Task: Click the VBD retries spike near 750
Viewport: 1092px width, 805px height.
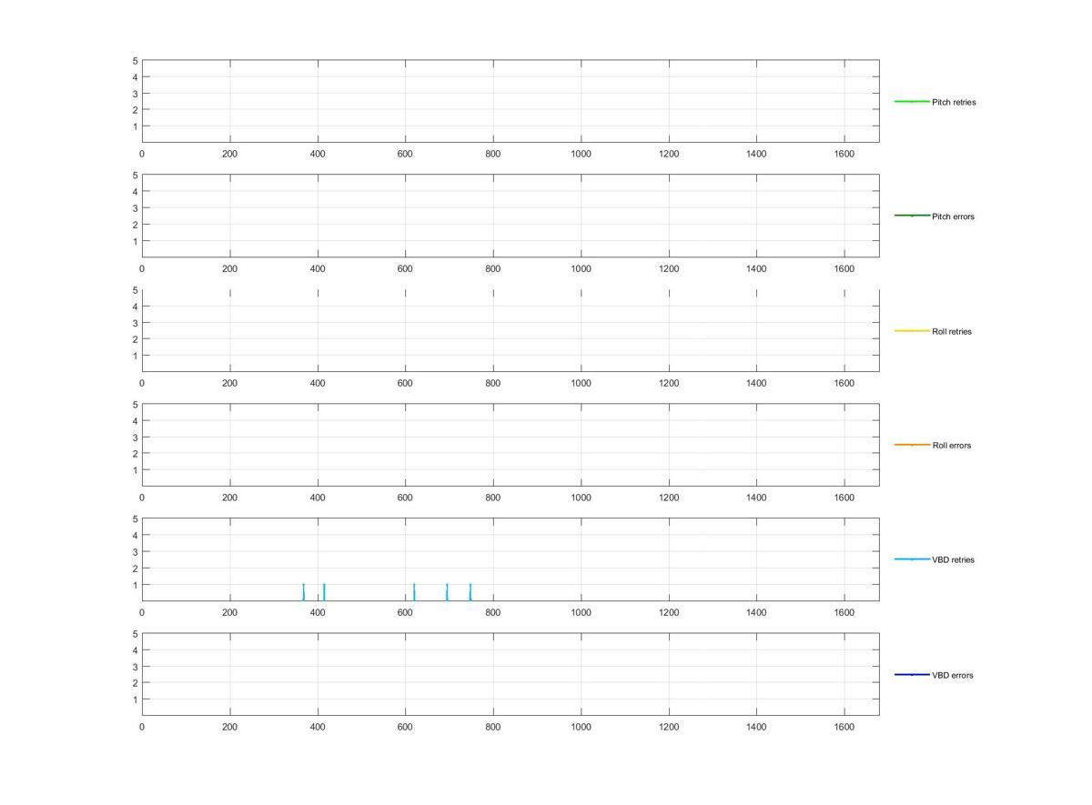Action: tap(470, 592)
